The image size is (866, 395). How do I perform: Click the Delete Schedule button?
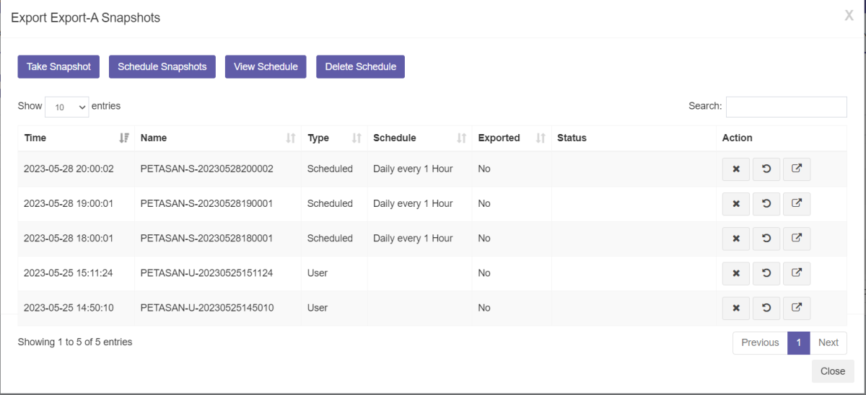pos(361,66)
